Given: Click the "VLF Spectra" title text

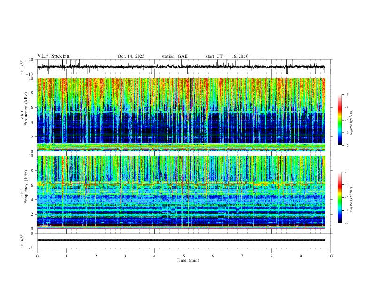Looking at the screenshot, I should point(53,56).
